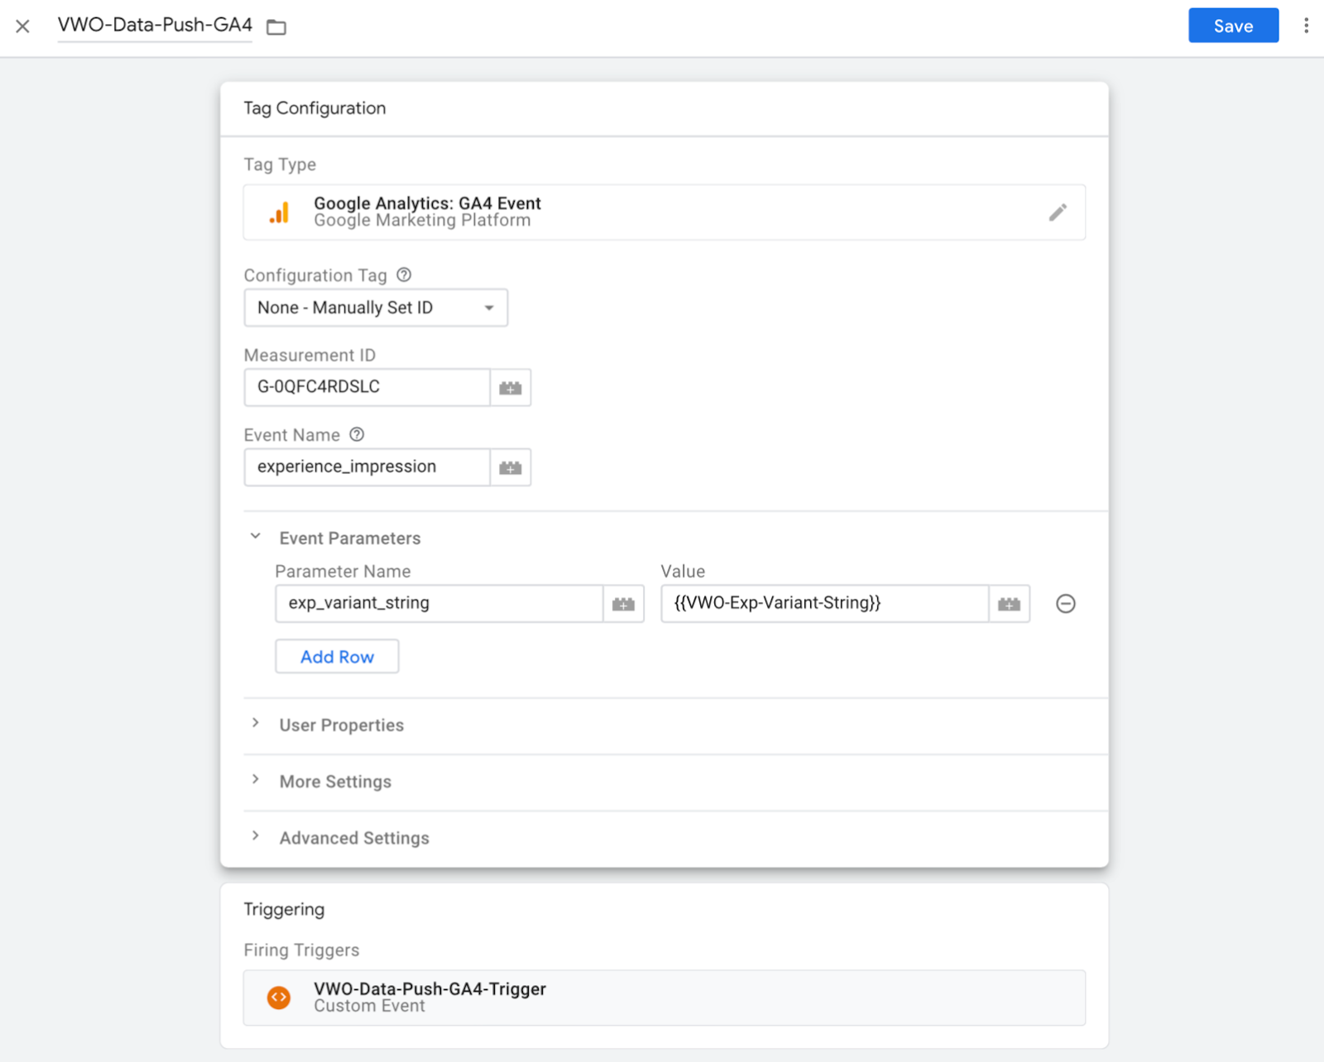Click the folder icon next to tag name
This screenshot has width=1324, height=1062.
pos(276,27)
